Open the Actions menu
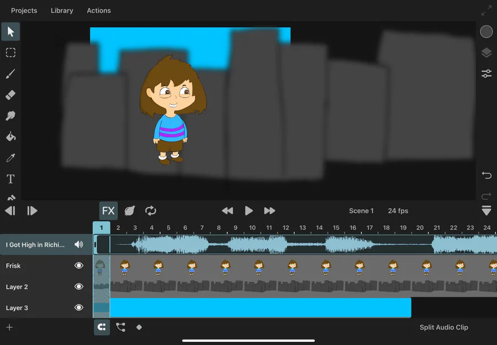 (99, 10)
